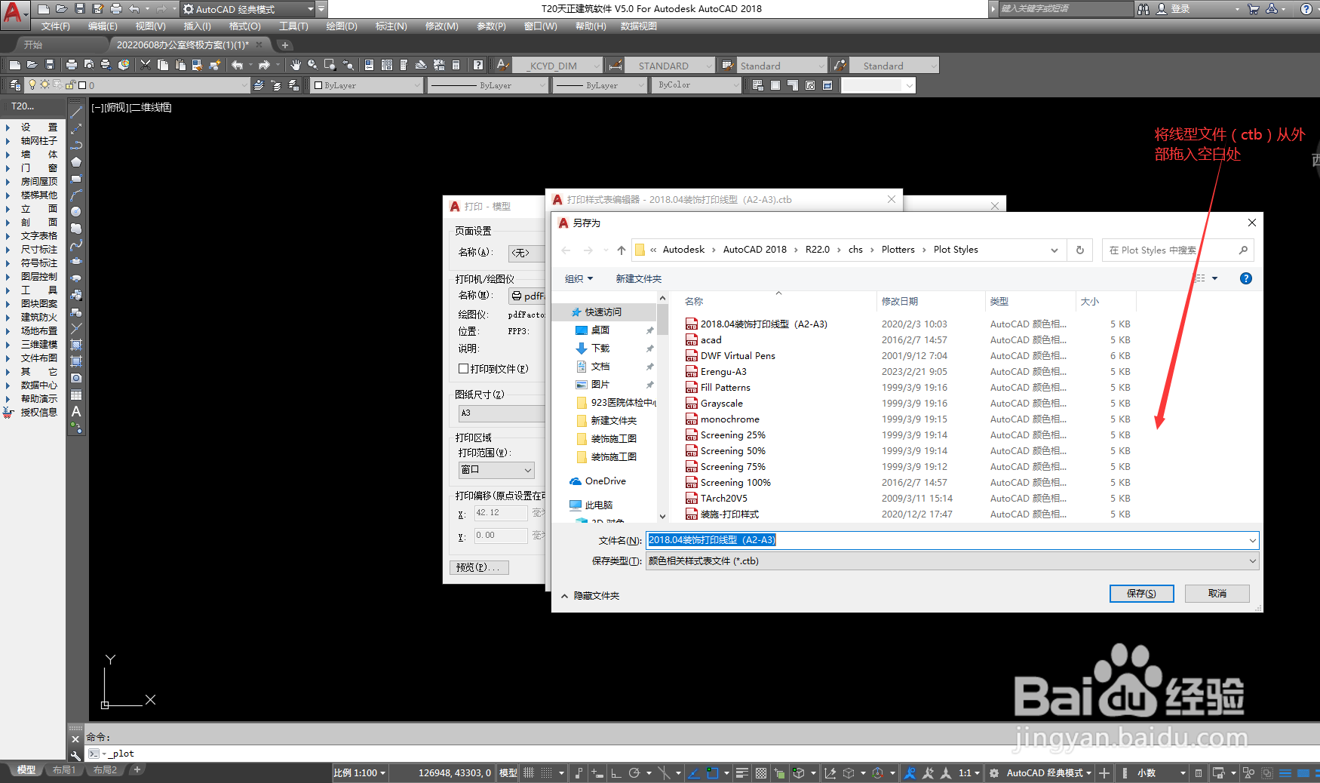Toggle transparency display in status bar
1320x783 pixels.
pos(761,773)
